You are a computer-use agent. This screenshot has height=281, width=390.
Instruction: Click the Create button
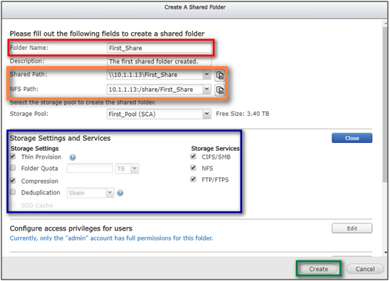coord(319,269)
